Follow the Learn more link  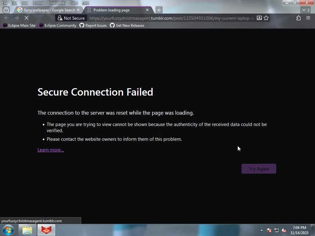coord(51,150)
